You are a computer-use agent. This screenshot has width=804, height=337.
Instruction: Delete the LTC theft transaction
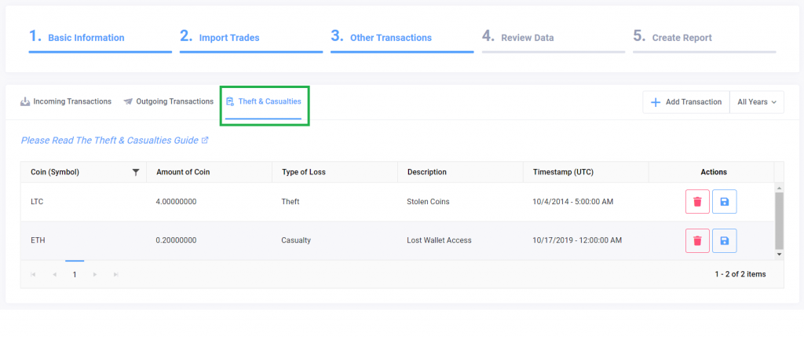(697, 202)
